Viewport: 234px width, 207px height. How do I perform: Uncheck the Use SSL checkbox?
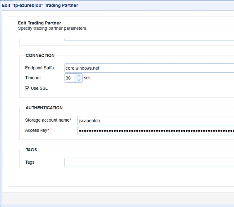pyautogui.click(x=27, y=88)
